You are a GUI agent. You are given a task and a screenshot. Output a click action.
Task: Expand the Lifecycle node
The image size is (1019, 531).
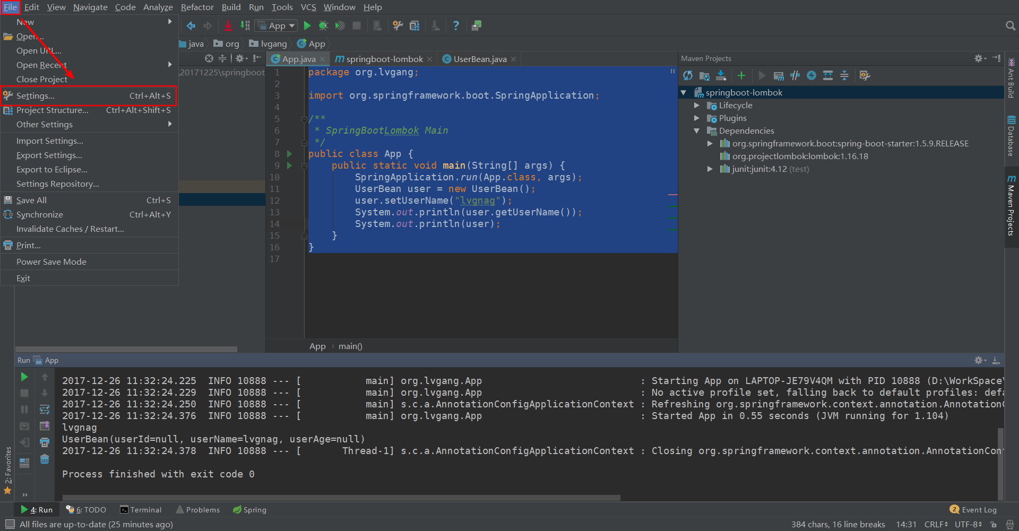click(x=697, y=106)
